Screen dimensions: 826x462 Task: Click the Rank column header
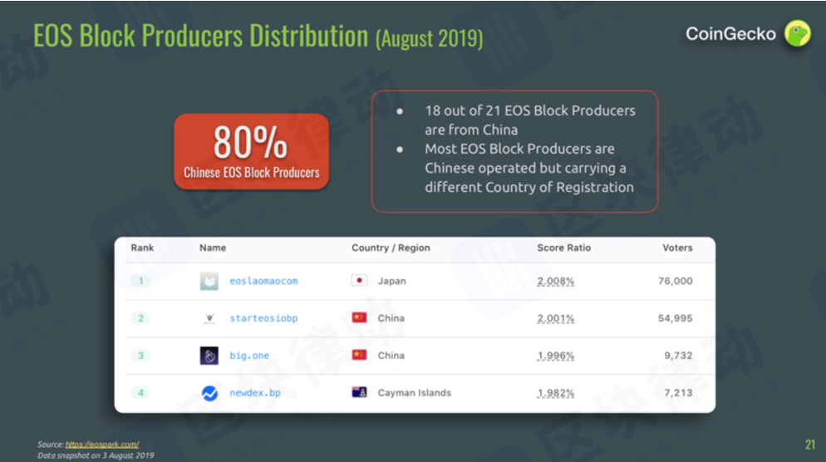click(142, 248)
